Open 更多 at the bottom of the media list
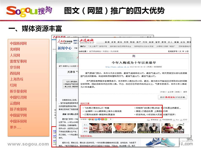The height and width of the screenshot is (150, 201). 15,127
